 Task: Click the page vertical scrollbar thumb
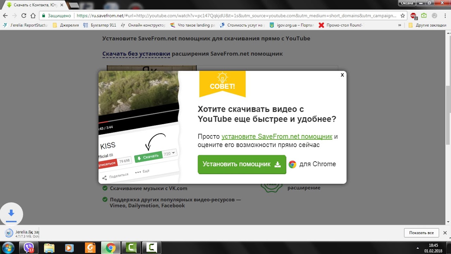click(448, 115)
